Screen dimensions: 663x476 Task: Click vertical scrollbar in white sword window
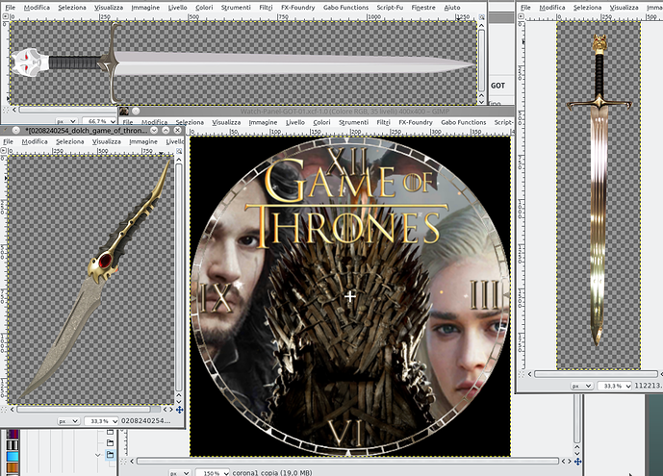coord(481,61)
